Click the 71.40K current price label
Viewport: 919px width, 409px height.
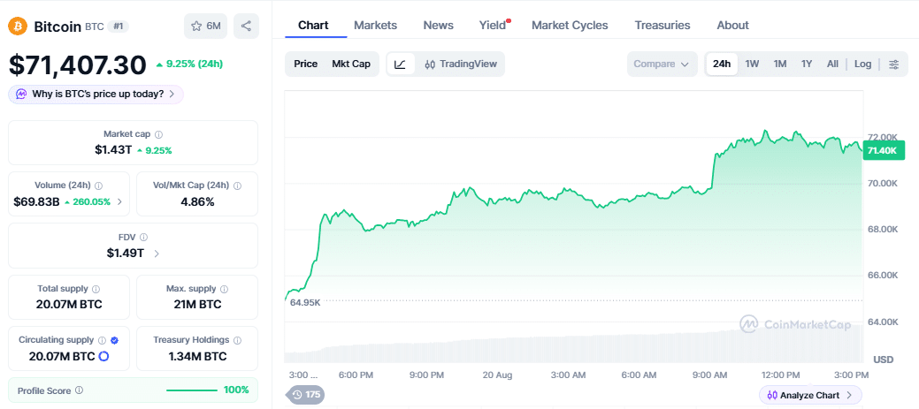882,150
